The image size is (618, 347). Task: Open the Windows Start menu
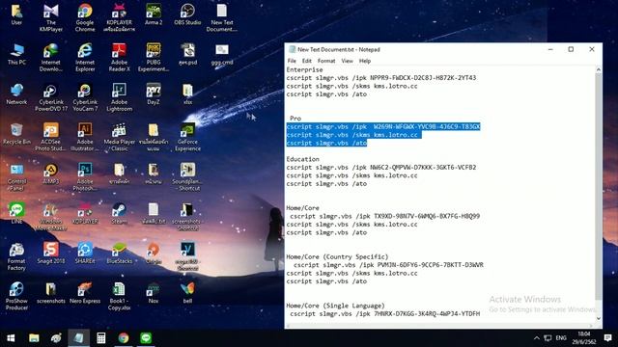11,338
